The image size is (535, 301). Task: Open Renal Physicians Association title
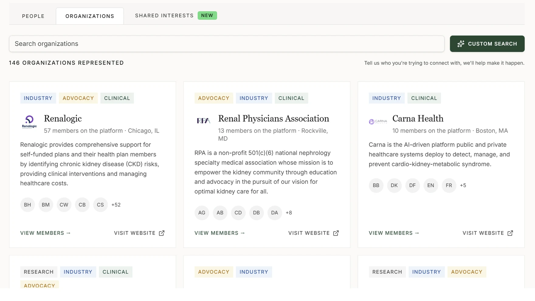pos(274,119)
